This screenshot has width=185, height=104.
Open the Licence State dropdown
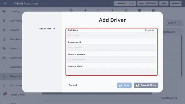[111, 72]
